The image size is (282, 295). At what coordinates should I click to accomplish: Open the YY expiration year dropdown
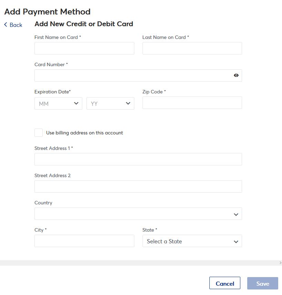point(110,103)
